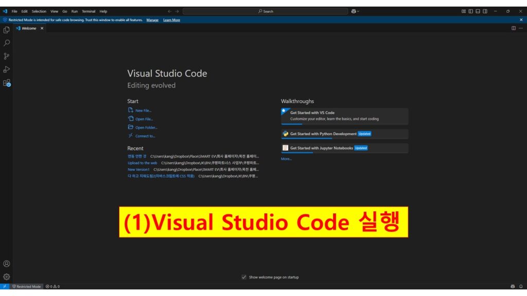Viewport: 527px width, 296px height.
Task: Open the Customize Layout icon
Action: pyautogui.click(x=464, y=11)
